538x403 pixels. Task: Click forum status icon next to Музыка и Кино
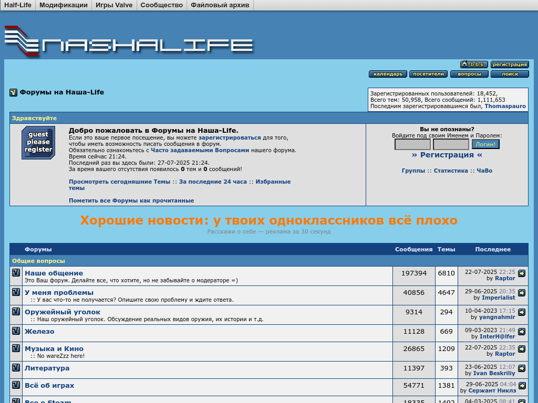[16, 348]
